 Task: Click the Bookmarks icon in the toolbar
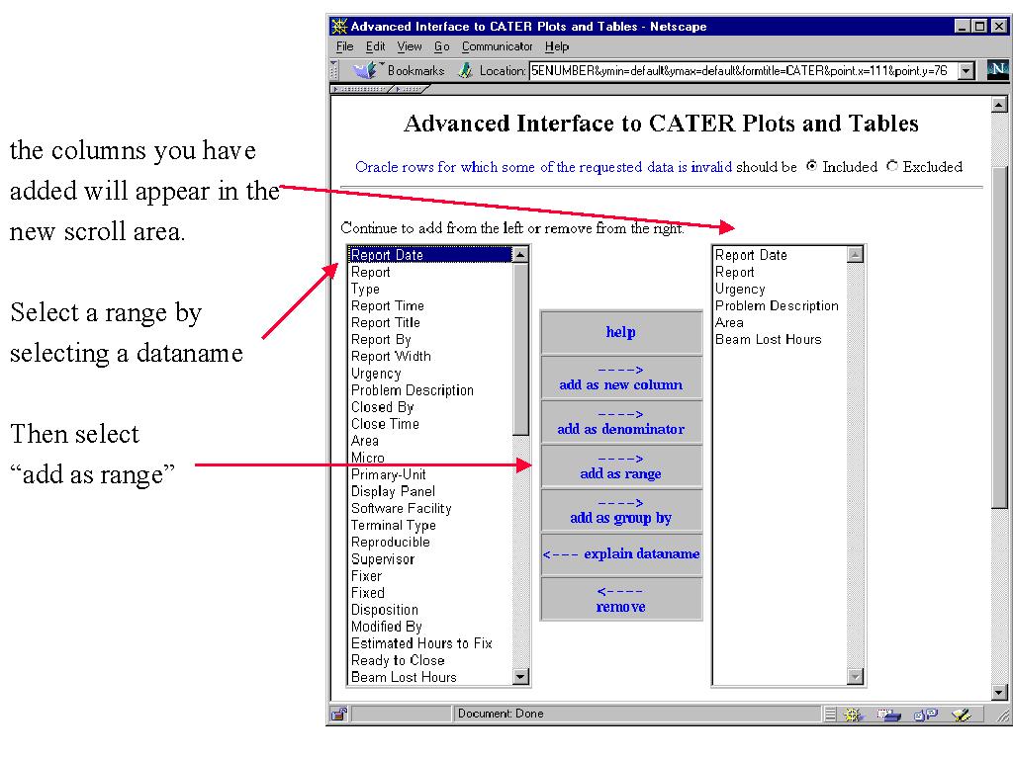click(x=365, y=70)
